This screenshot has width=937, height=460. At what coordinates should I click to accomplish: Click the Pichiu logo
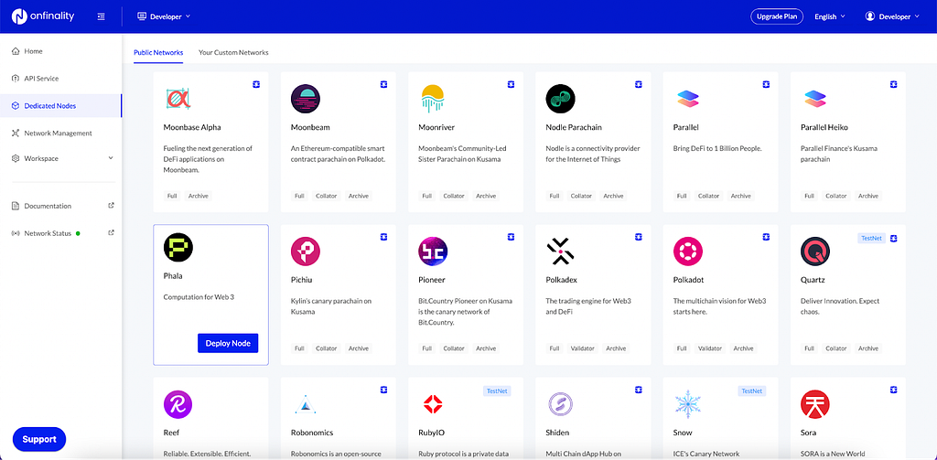[x=306, y=251]
